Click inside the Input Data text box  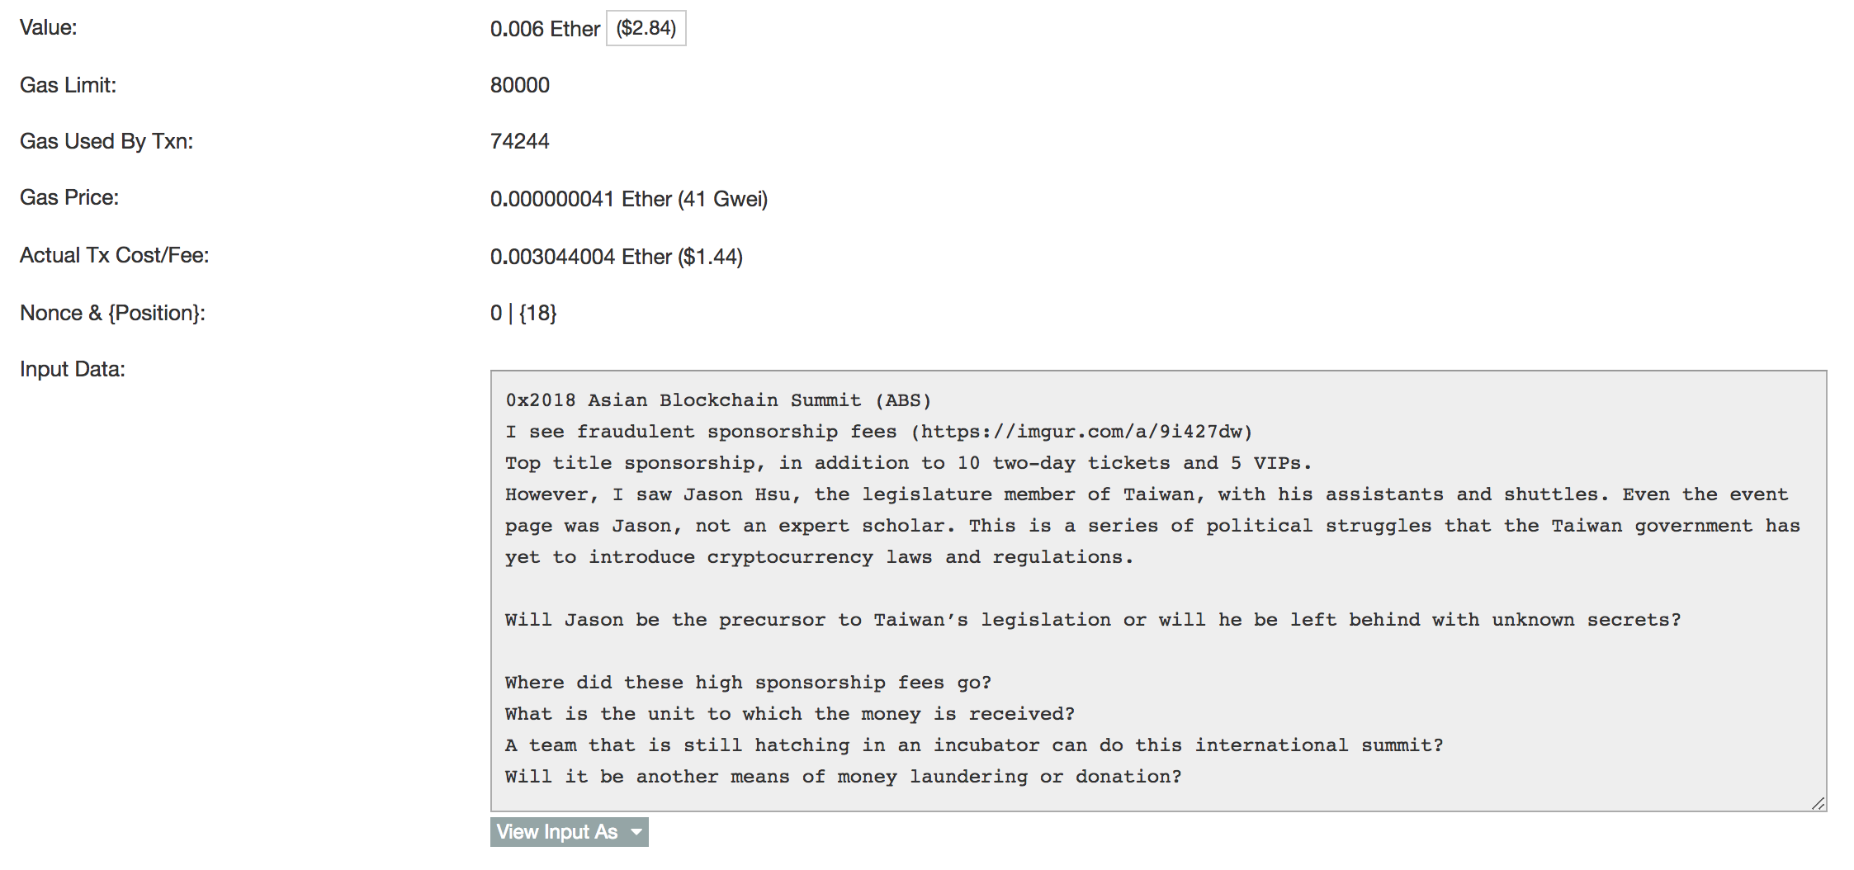[1158, 590]
